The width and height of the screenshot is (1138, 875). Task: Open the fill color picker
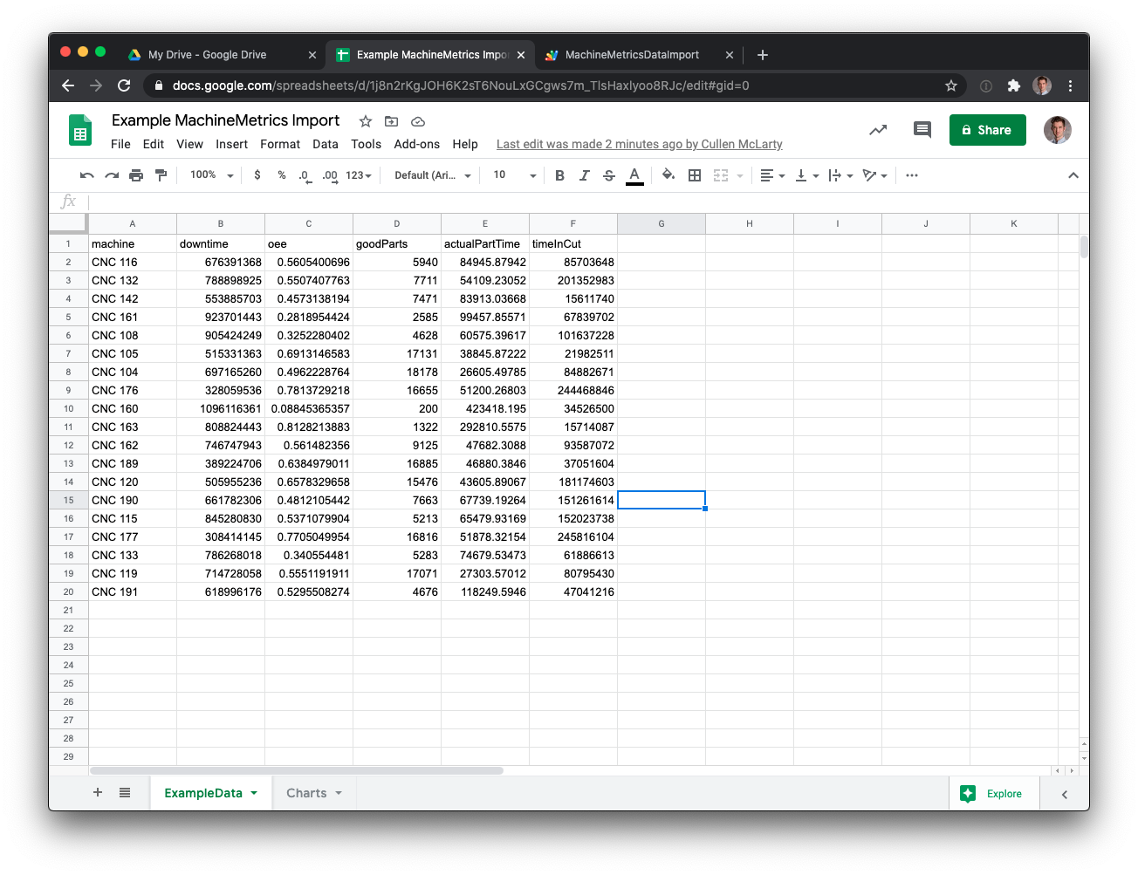tap(668, 175)
